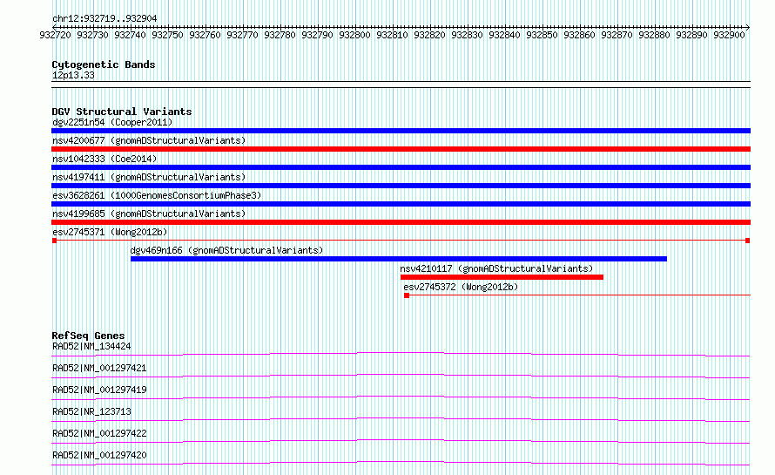
Task: Open the nsv4210117 gnomAD variant label
Action: [496, 268]
